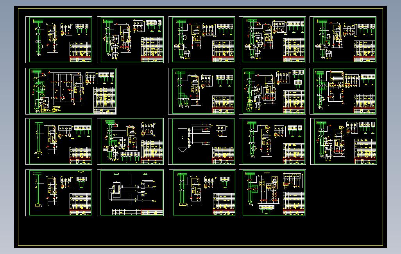
Task: Select the rightmost sheet in the third row
Action: point(344,141)
